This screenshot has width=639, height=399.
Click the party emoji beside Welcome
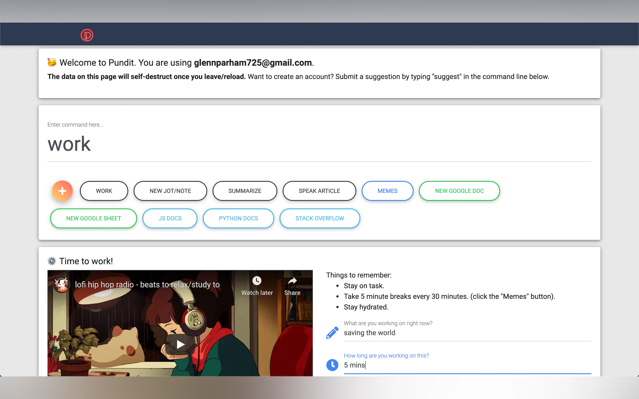coord(52,63)
